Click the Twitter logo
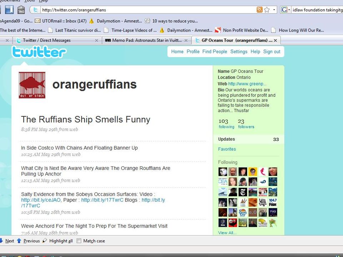Image resolution: width=343 pixels, height=257 pixels. pyautogui.click(x=39, y=52)
